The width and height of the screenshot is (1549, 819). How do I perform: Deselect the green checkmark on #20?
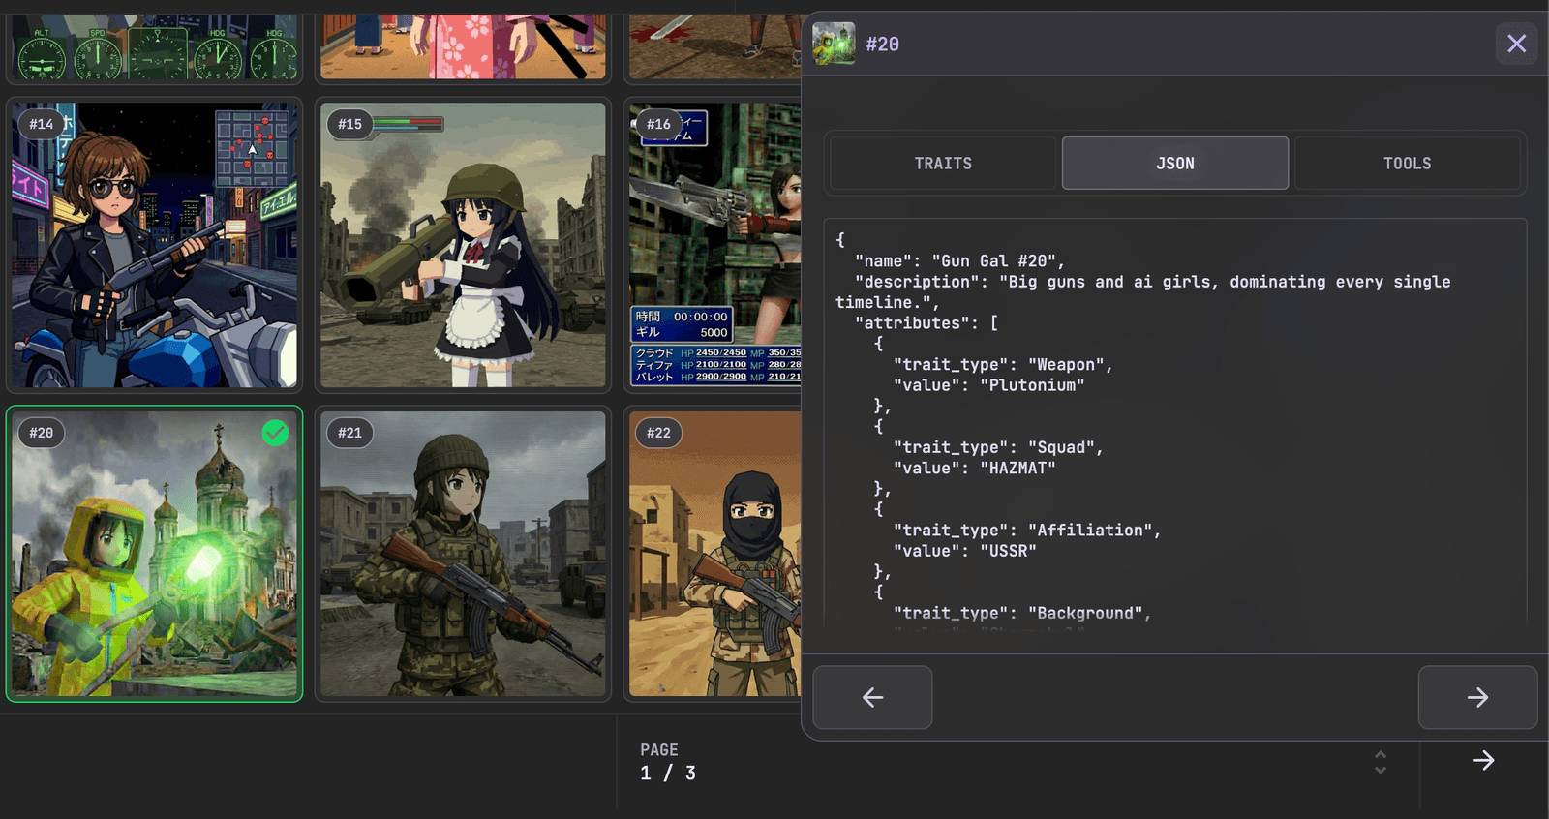pyautogui.click(x=275, y=433)
